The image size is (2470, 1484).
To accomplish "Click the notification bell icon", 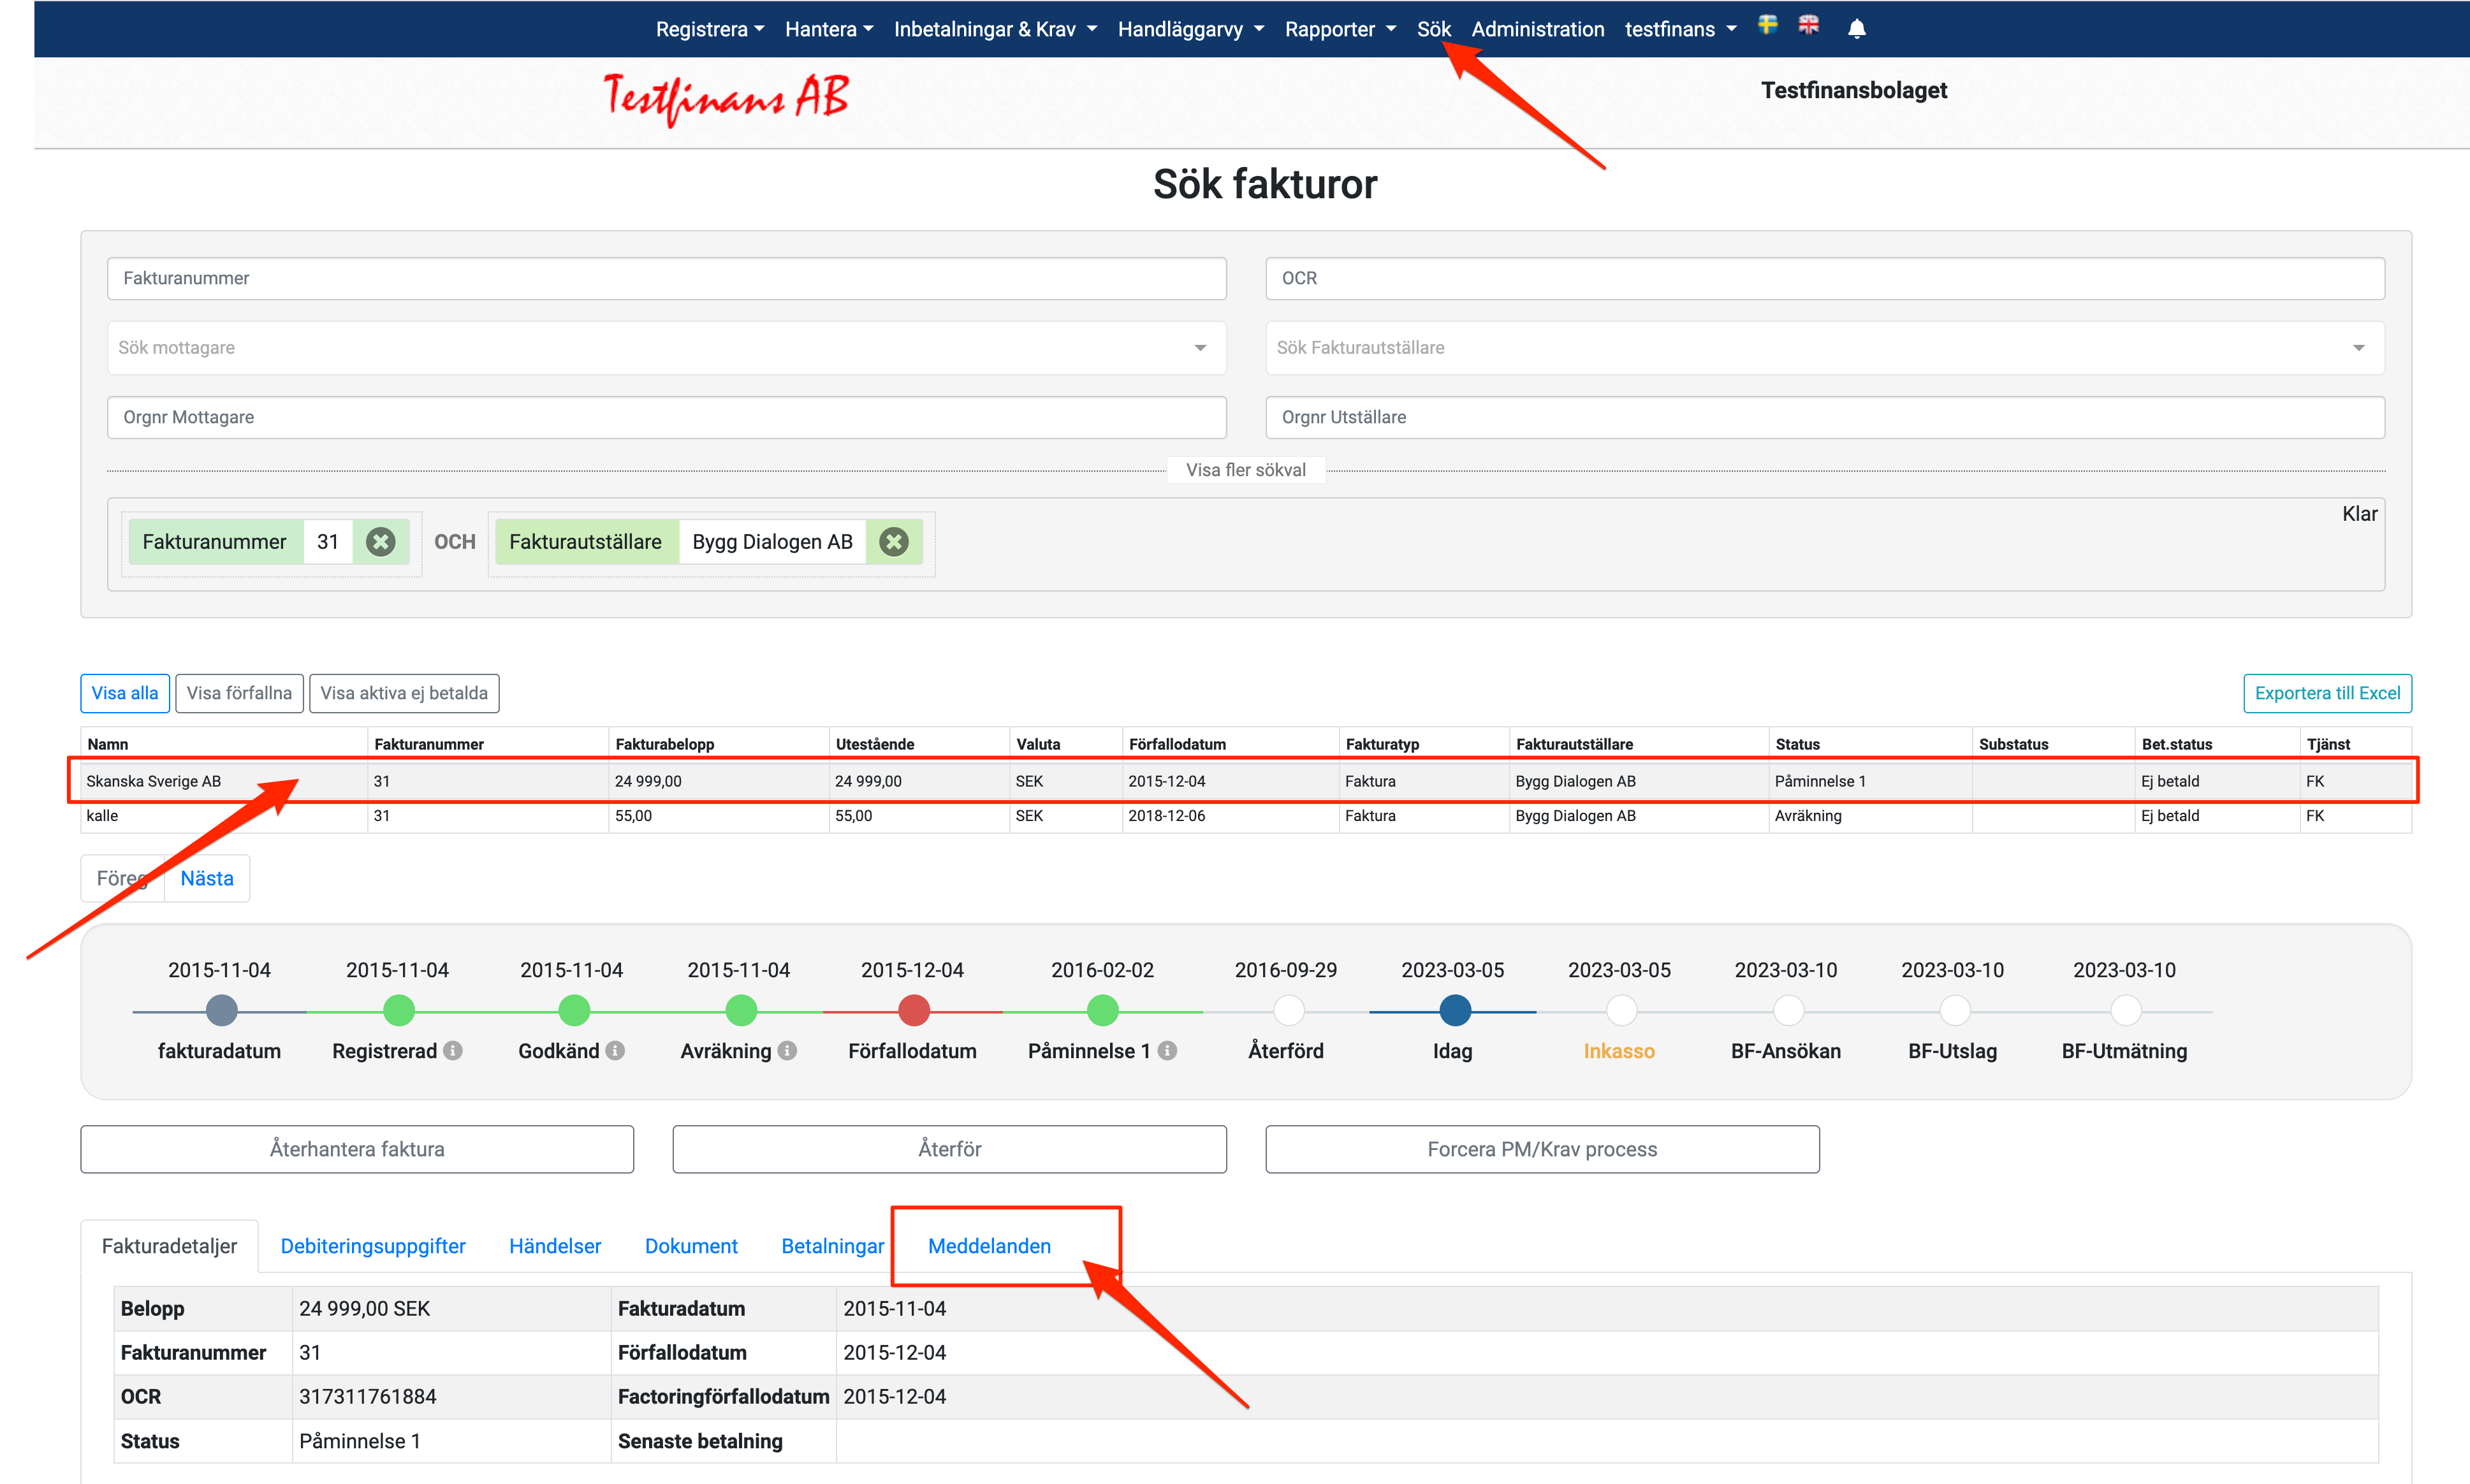I will click(x=1856, y=29).
